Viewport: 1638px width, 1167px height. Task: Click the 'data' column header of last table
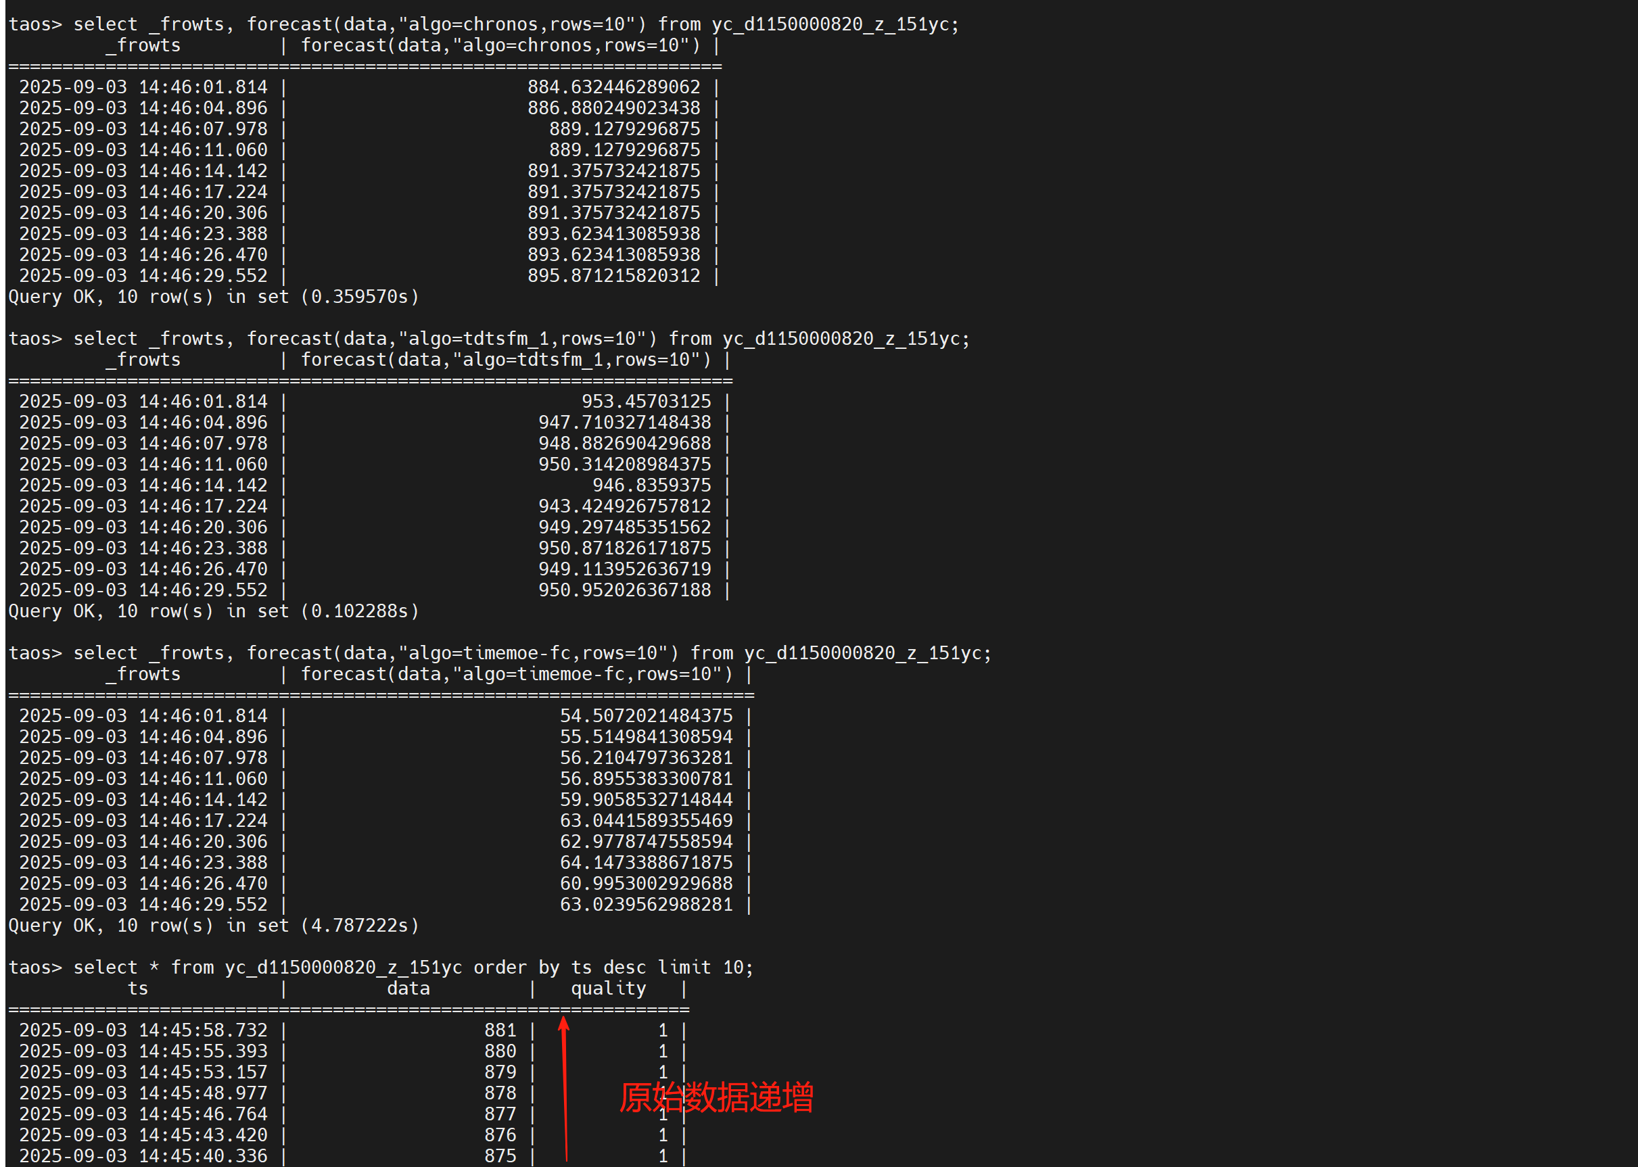click(x=408, y=989)
